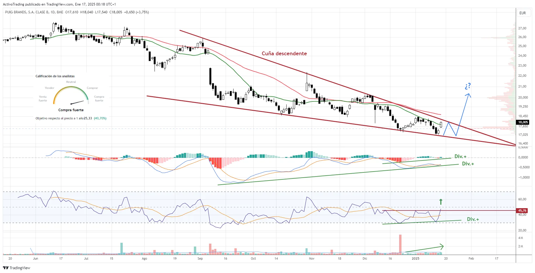Screen dimensions: 535x273
Task: Click the blue "¿?" projection annotation
Action: [468, 86]
